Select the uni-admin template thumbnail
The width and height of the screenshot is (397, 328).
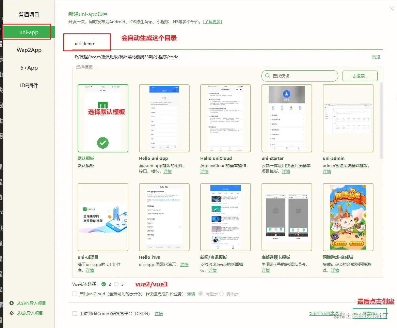pos(348,118)
